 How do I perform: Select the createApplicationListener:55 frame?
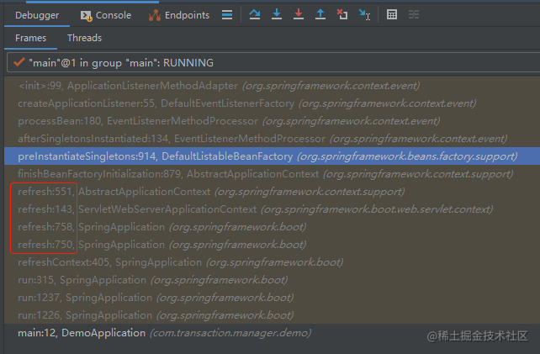[x=272, y=103]
